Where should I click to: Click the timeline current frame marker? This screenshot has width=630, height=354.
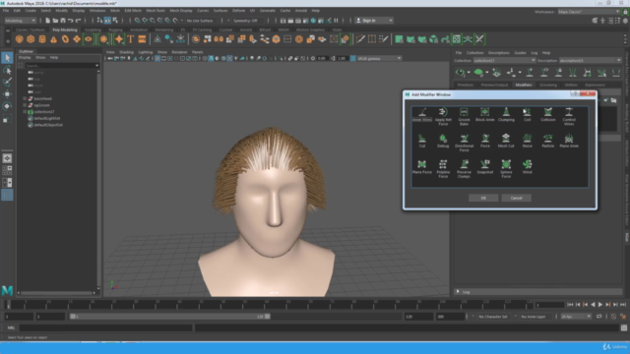click(x=8, y=305)
